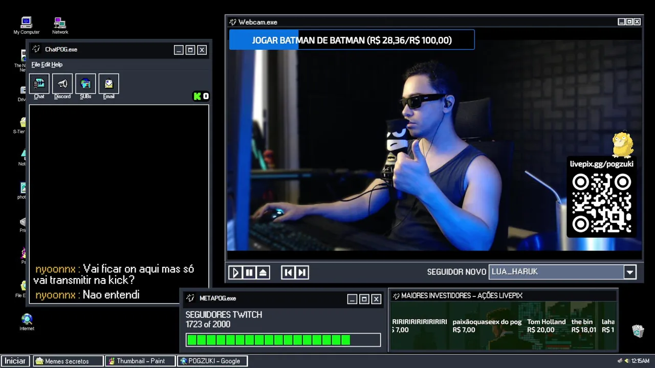Click the "paixãoquaseex do pog" investor entry

click(x=487, y=326)
